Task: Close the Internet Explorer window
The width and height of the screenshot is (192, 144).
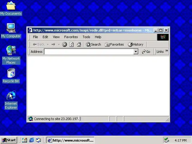Action: pos(166,30)
